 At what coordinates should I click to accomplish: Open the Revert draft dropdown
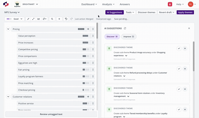point(167,12)
